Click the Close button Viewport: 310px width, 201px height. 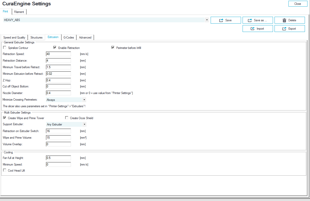pos(298,4)
